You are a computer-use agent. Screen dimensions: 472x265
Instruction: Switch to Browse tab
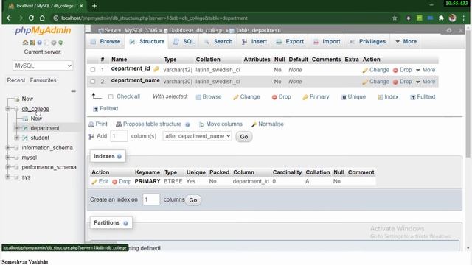tap(105, 41)
